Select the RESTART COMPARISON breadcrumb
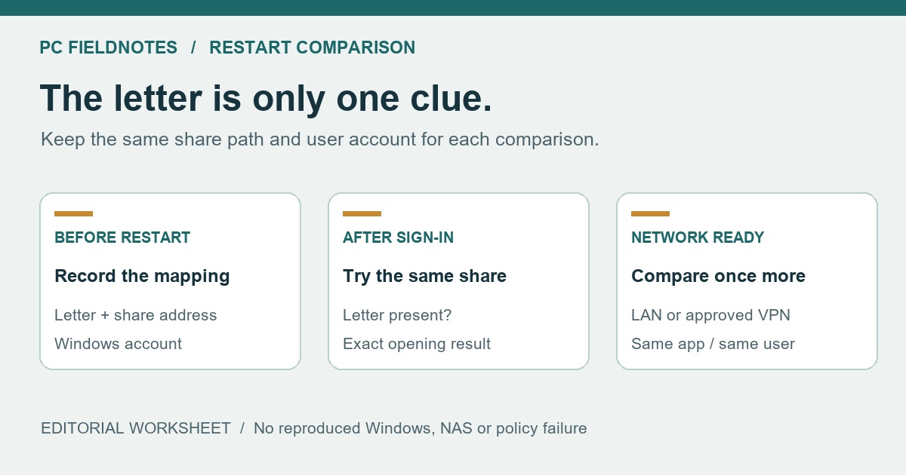The height and width of the screenshot is (475, 906). [x=312, y=47]
